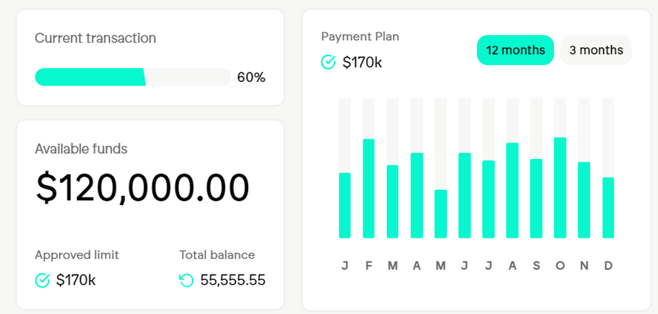The width and height of the screenshot is (658, 314).
Task: Select the February bar in Payment Plan
Action: (368, 189)
